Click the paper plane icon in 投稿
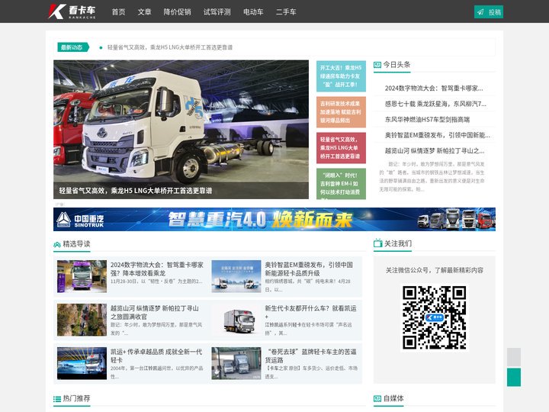 480,12
